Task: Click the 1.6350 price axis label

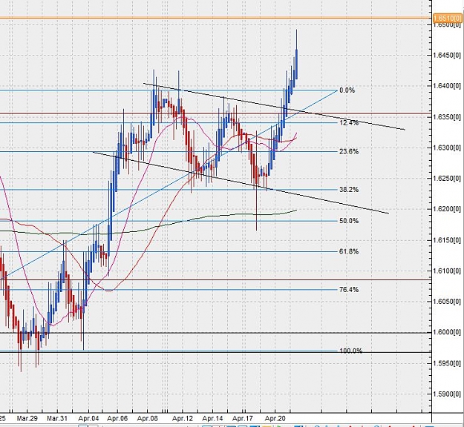Action: pos(447,117)
